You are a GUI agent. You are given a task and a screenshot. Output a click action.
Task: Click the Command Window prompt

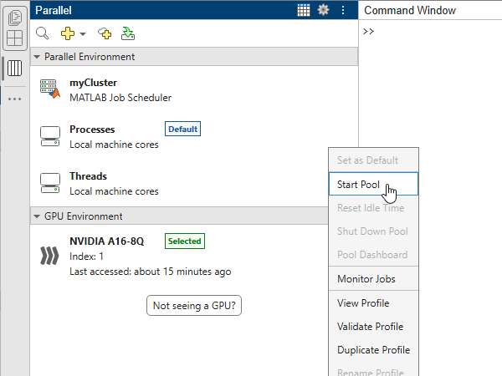tap(368, 32)
